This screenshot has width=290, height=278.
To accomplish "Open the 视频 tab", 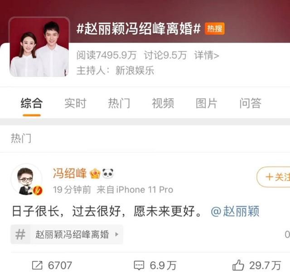I will coord(163,103).
